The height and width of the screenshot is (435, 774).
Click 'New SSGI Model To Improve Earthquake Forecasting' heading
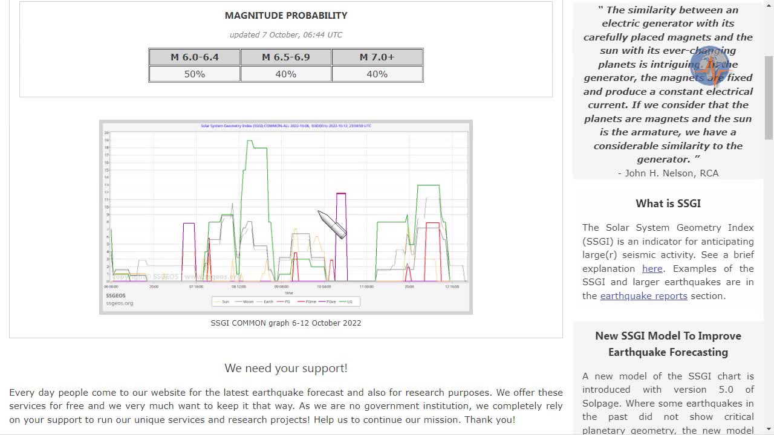(668, 344)
